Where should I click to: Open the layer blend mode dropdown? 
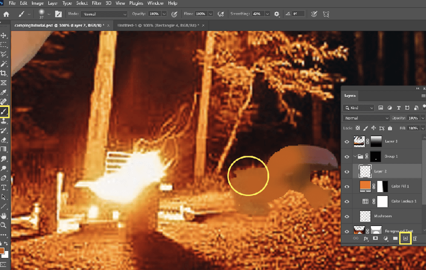tap(366, 118)
